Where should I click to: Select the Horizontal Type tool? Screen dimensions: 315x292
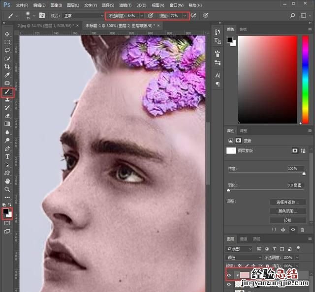[7, 156]
